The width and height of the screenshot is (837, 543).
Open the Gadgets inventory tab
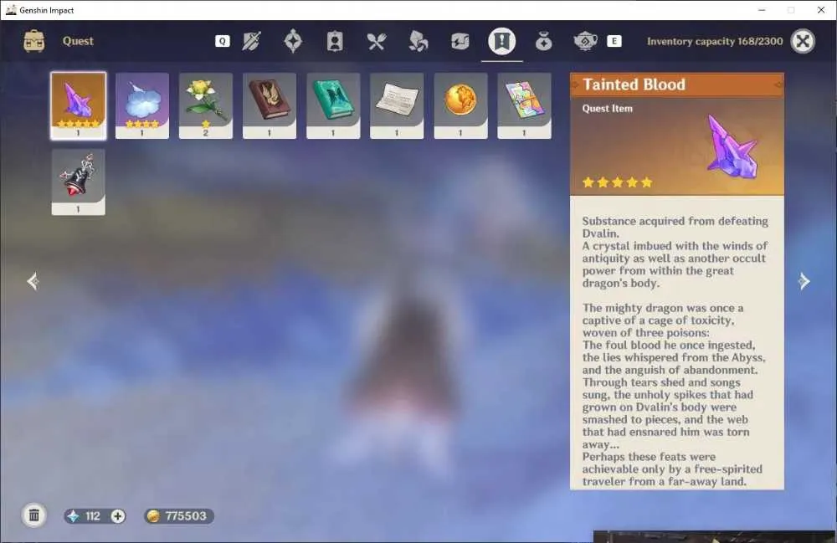tap(460, 41)
